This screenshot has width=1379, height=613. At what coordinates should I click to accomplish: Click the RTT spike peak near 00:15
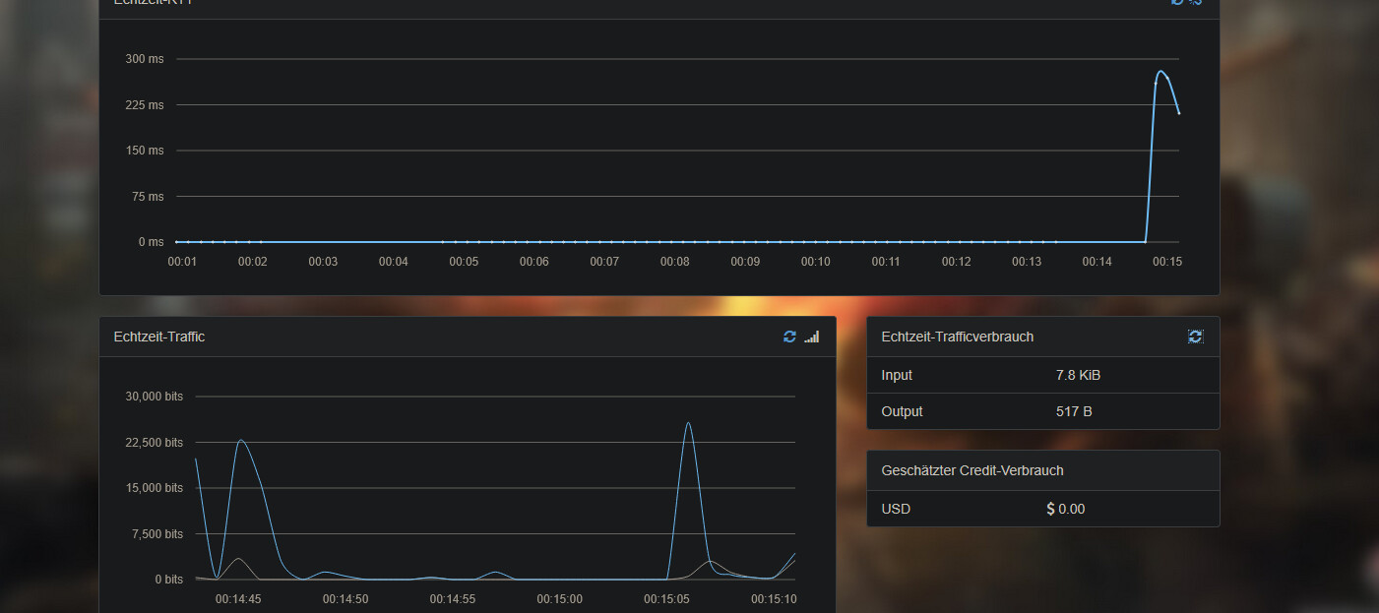pos(1161,71)
